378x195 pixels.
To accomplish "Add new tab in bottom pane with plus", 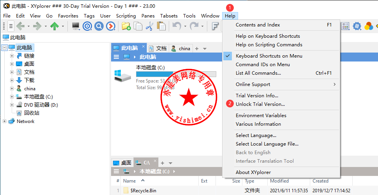I will (163, 163).
